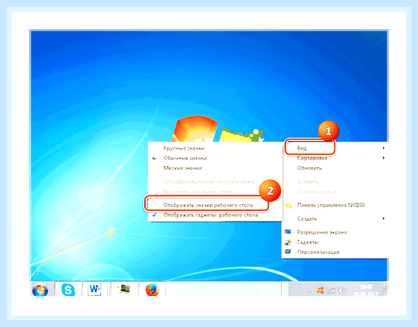This screenshot has width=418, height=327.
Task: Click Show desktop strip at taskbar end
Action: click(386, 289)
